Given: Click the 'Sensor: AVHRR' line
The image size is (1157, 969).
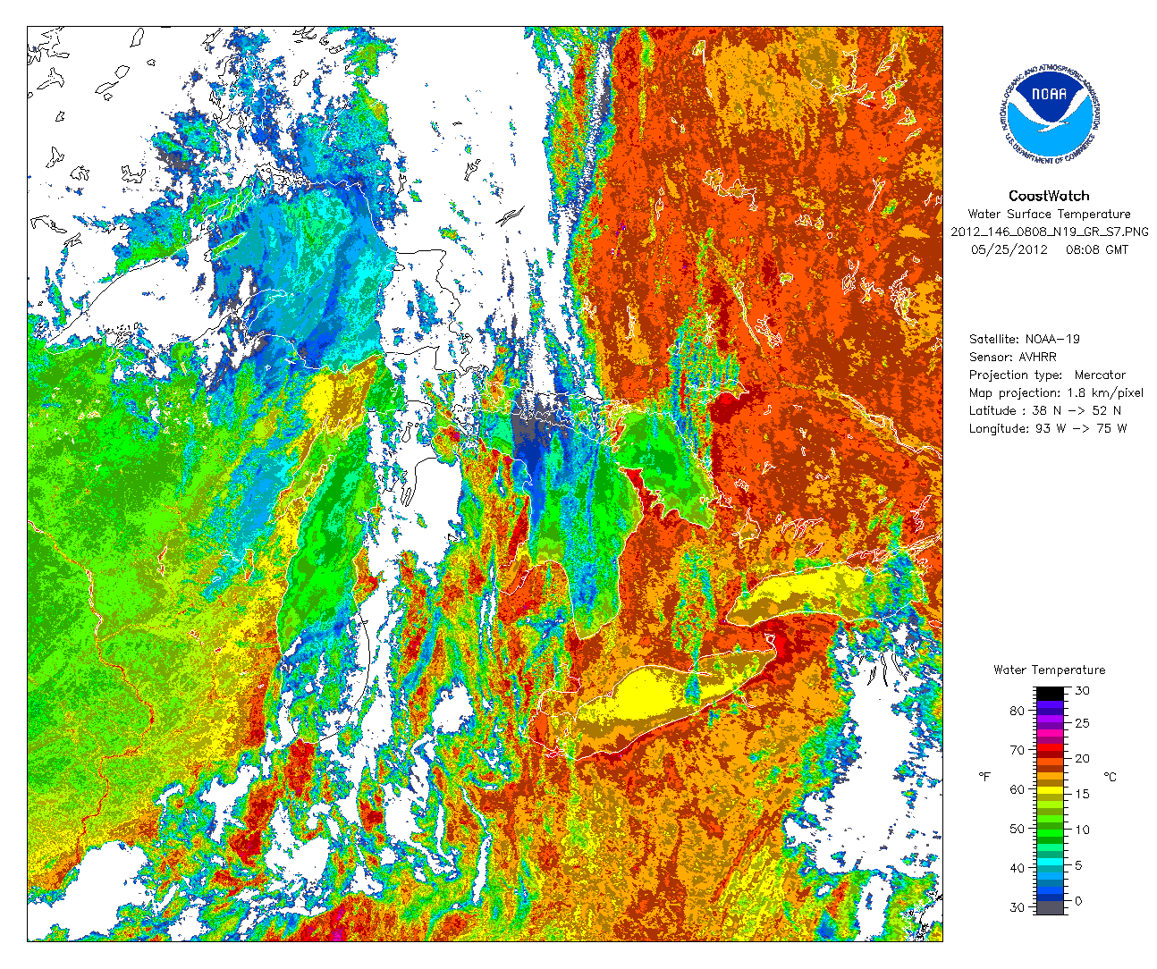Looking at the screenshot, I should pos(1013,358).
